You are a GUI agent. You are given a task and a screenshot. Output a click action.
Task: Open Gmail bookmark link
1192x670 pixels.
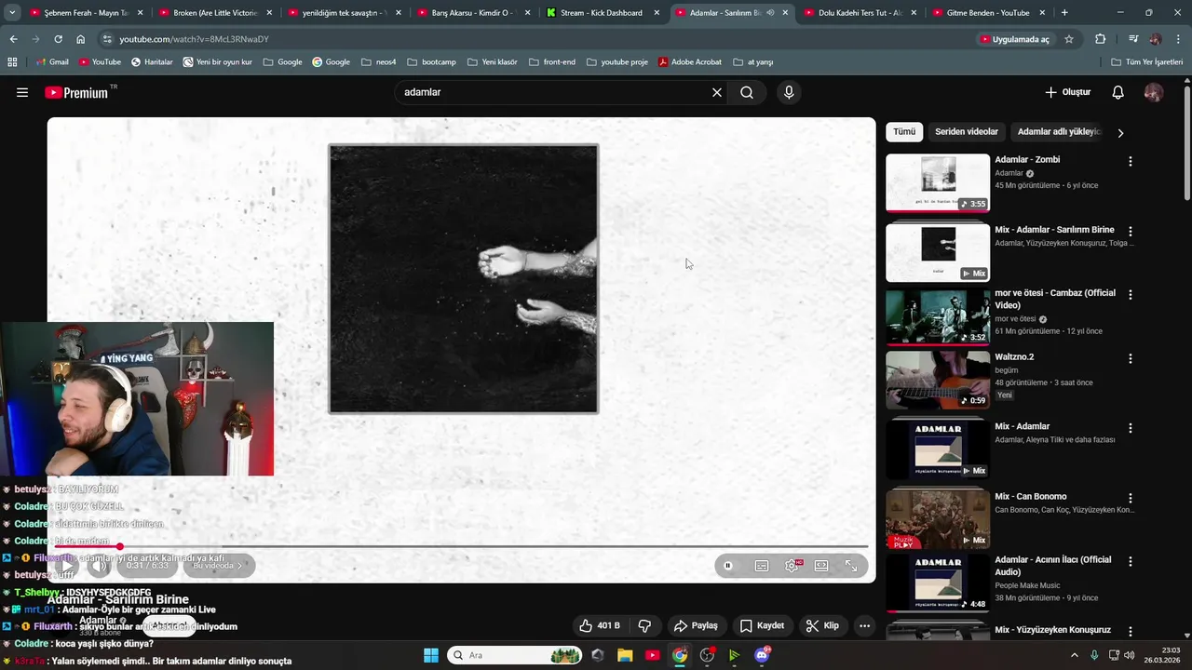point(52,61)
